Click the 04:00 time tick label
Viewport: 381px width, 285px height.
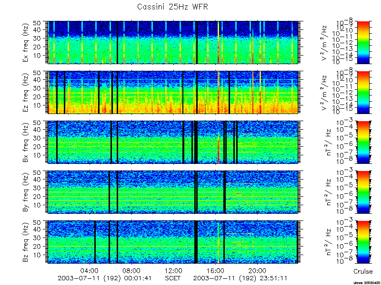click(90, 270)
